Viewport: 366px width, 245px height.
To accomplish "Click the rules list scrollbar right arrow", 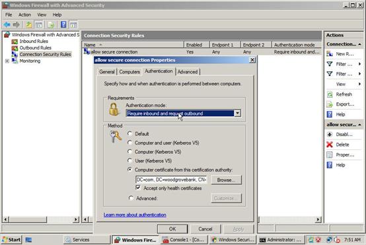I will [318, 219].
